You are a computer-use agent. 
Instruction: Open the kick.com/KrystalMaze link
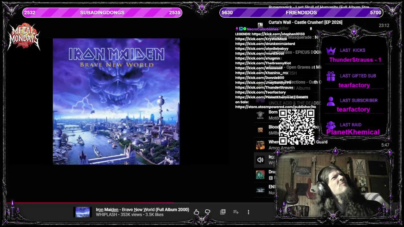pos(261,39)
